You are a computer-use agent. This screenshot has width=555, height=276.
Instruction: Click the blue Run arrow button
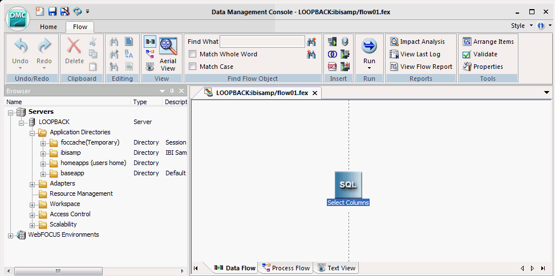369,46
